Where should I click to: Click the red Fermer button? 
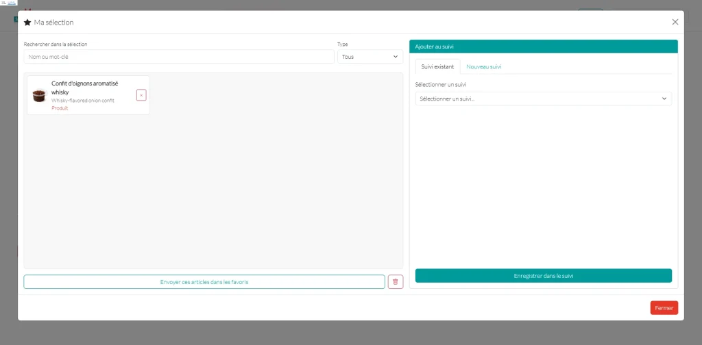pyautogui.click(x=664, y=308)
